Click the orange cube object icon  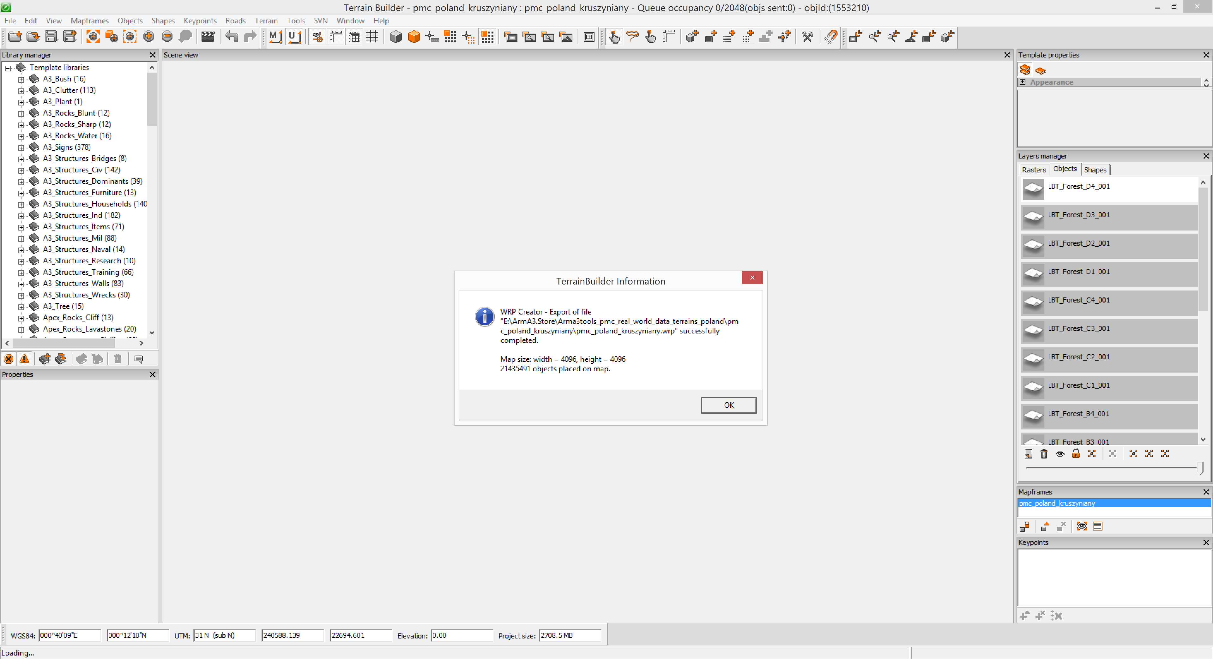click(414, 37)
